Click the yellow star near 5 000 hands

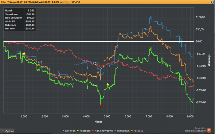tap(107, 84)
